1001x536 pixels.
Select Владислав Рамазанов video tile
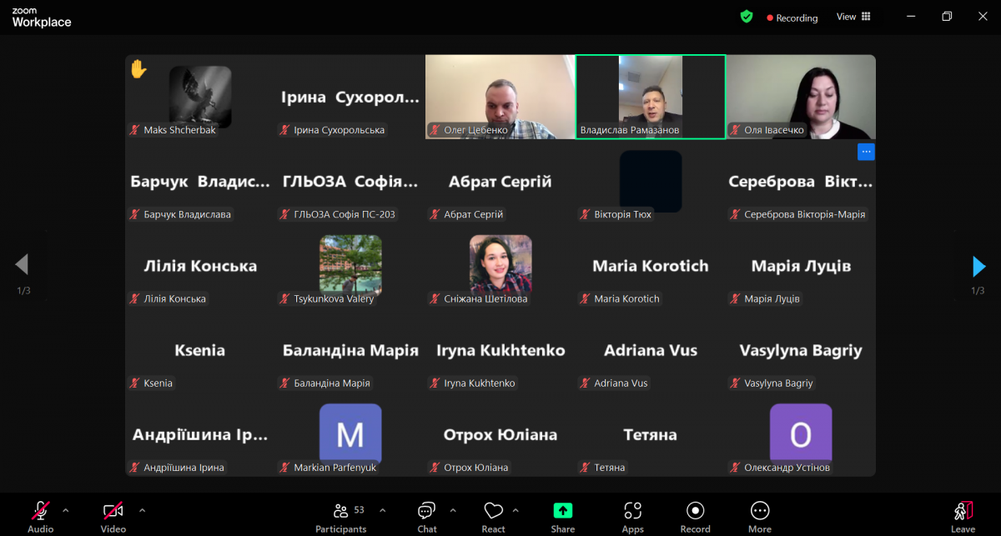pyautogui.click(x=651, y=96)
